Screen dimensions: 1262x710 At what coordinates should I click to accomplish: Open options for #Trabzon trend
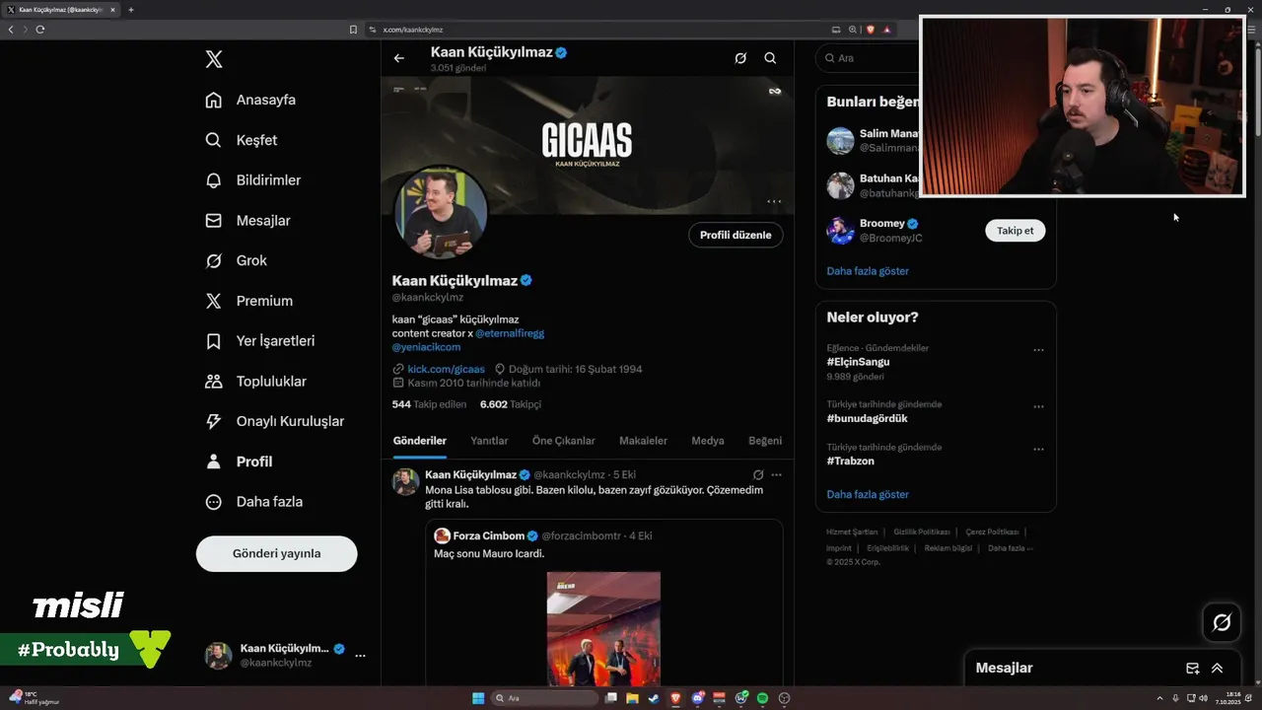[1038, 449]
